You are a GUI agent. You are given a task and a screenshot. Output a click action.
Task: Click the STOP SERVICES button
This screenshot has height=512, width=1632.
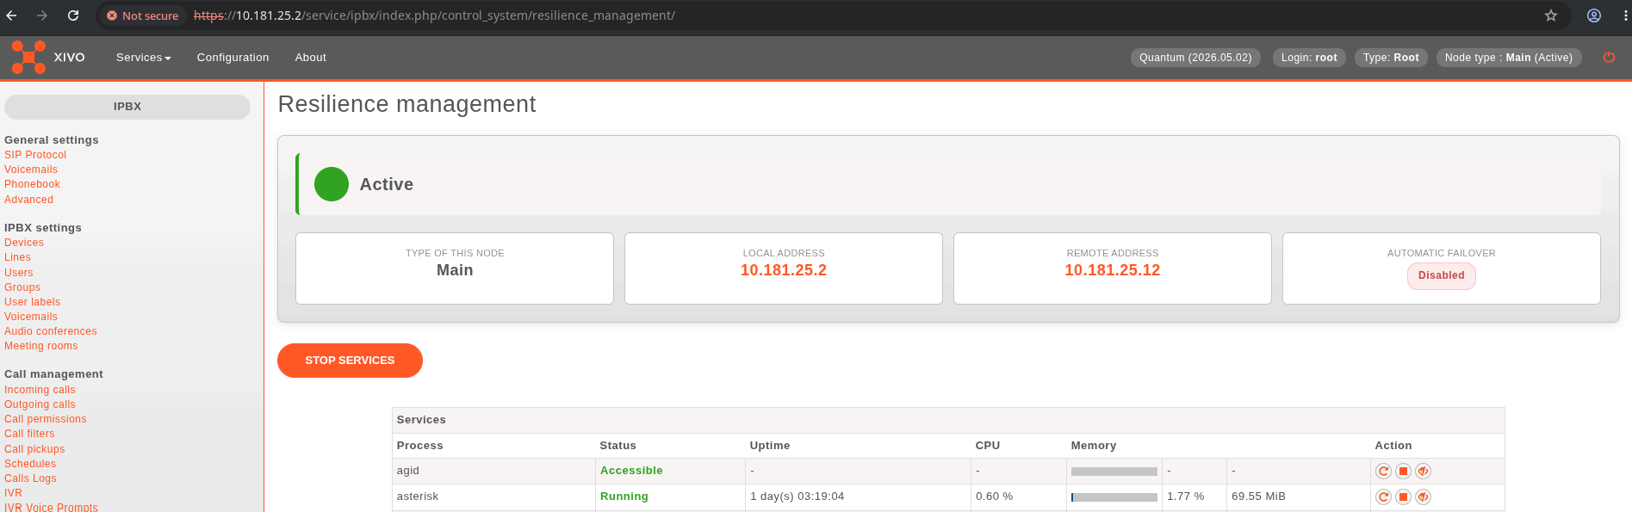350,361
